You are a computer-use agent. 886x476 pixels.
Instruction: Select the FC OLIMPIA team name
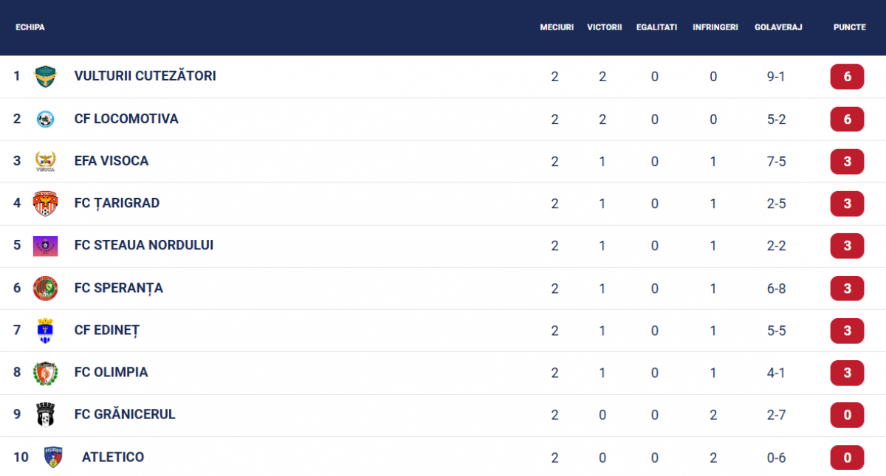pyautogui.click(x=111, y=373)
